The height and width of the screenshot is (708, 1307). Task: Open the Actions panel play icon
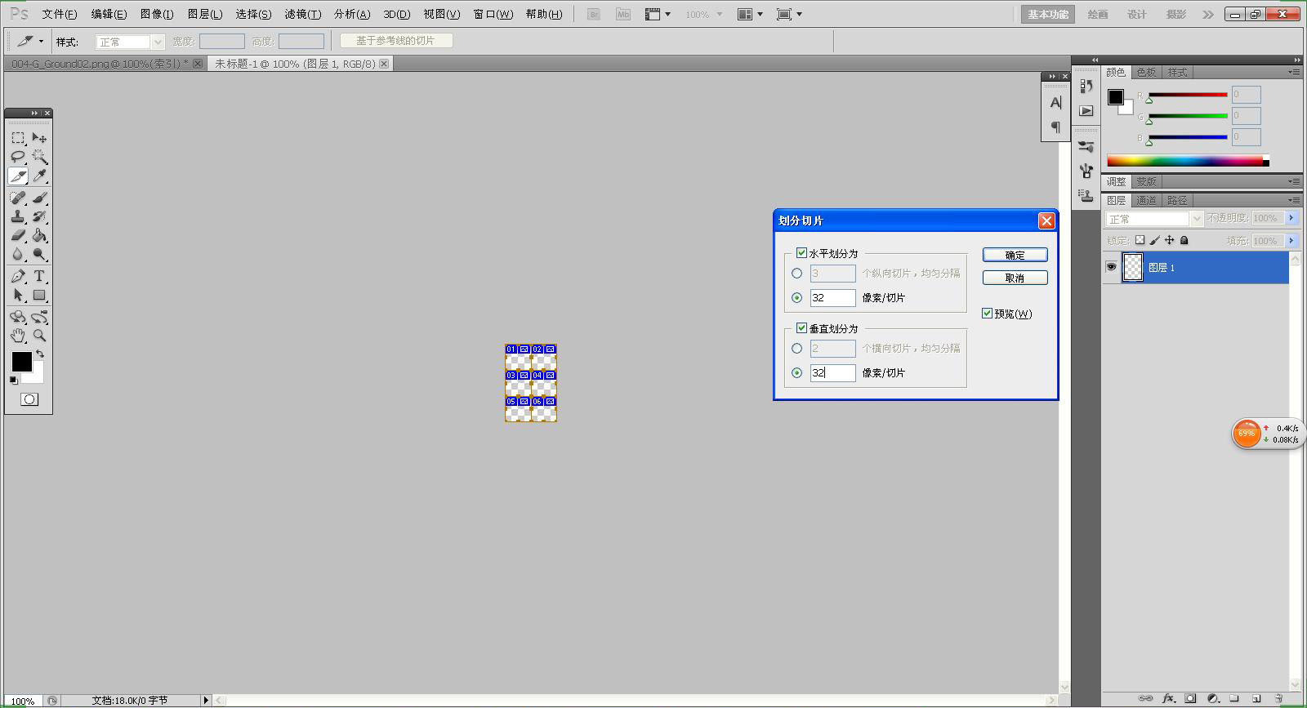click(x=1086, y=110)
